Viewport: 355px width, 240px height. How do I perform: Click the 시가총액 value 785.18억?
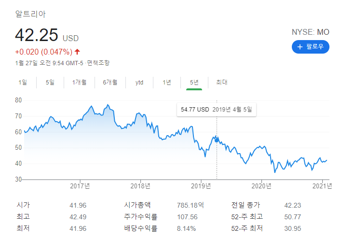pyautogui.click(x=191, y=205)
